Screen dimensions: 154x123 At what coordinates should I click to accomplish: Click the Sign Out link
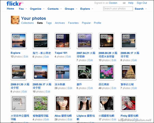[142, 3]
